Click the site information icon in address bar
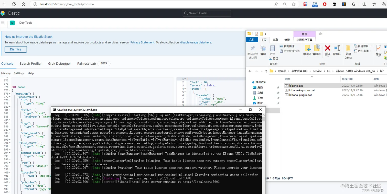This screenshot has height=194, width=387. click(35, 4)
